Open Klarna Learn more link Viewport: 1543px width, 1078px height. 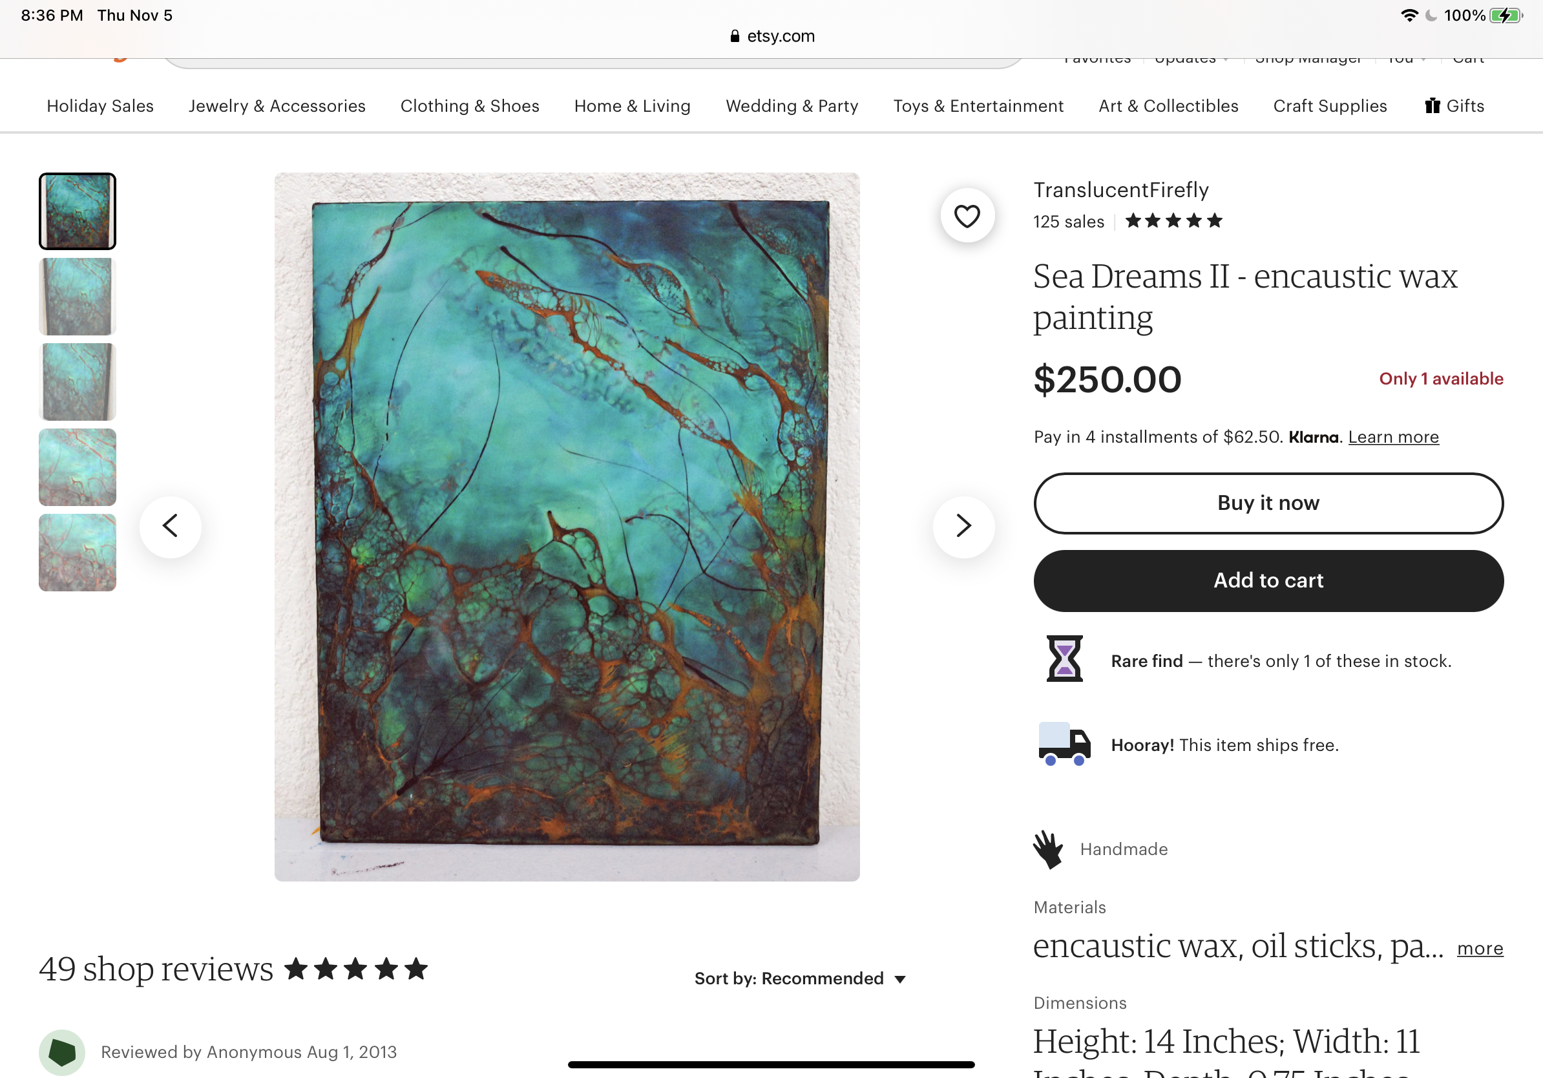(1392, 437)
